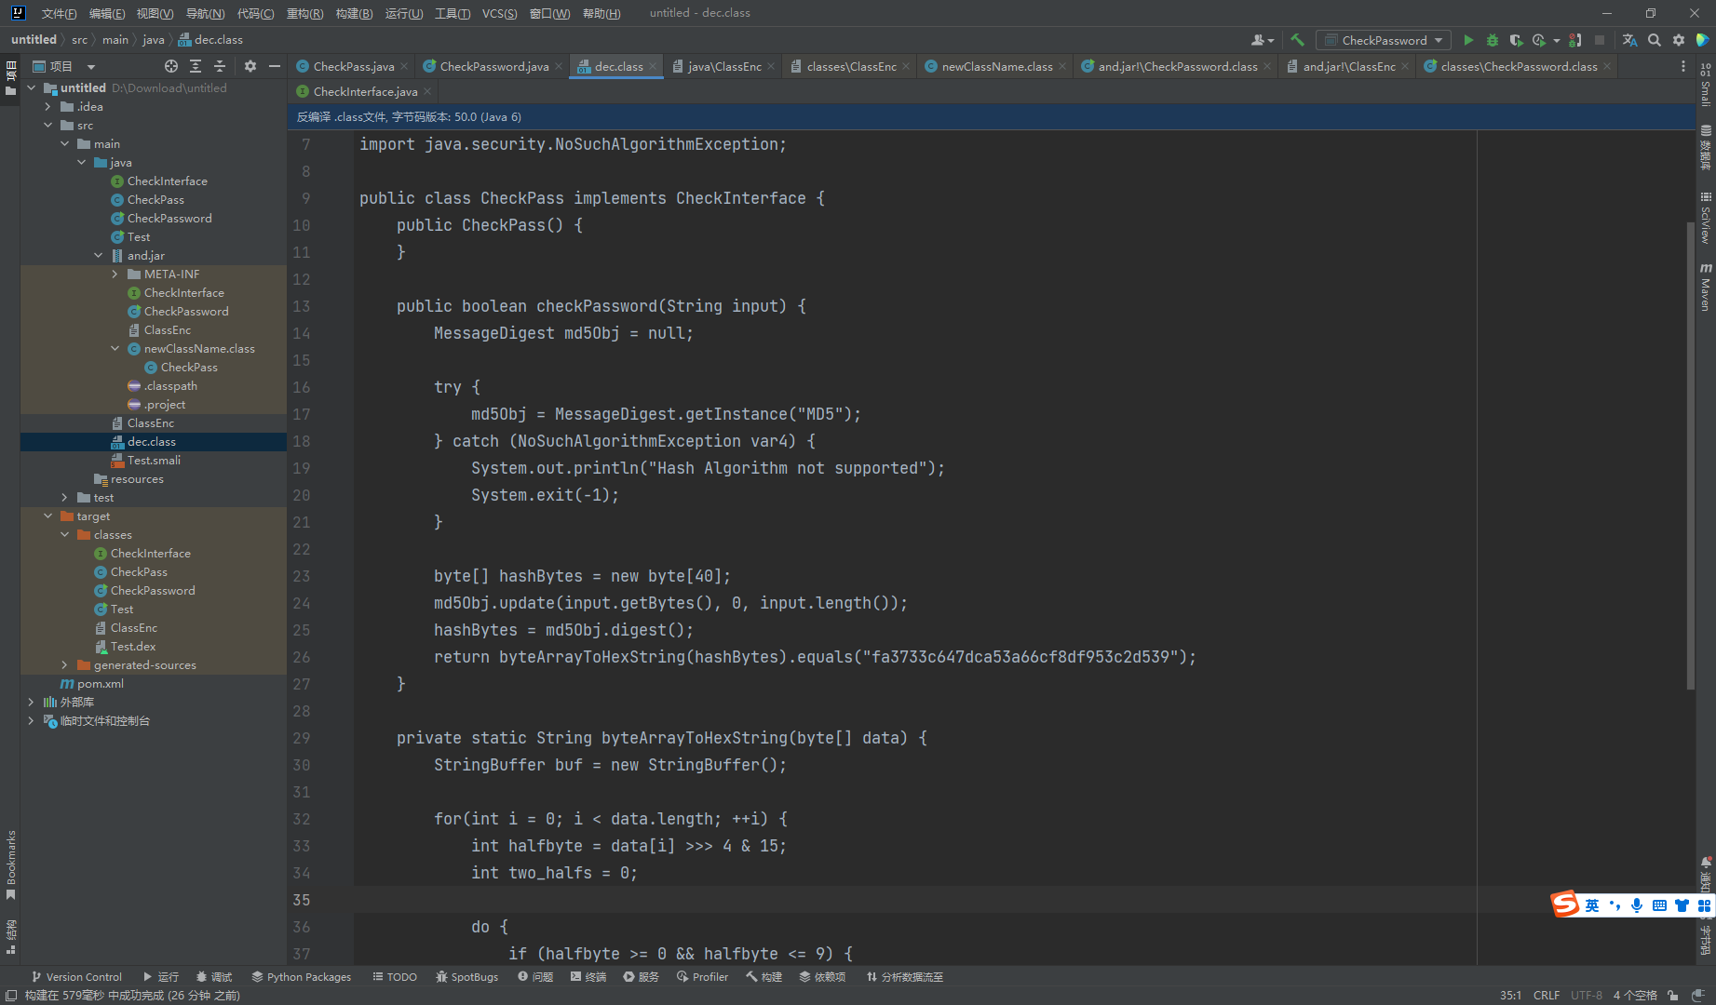Open the 编辑(E) menu
Screen dimensions: 1716x1005
[x=107, y=13]
